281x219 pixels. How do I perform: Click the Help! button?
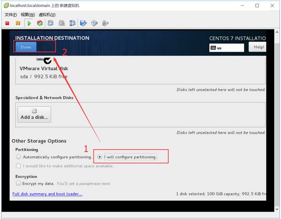coord(257,47)
